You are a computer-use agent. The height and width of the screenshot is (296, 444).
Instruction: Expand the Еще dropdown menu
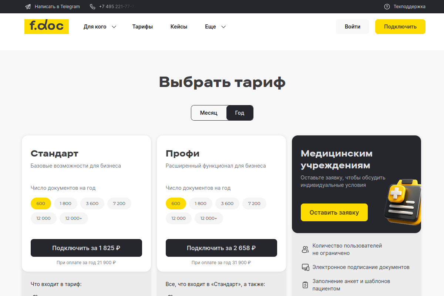(215, 27)
